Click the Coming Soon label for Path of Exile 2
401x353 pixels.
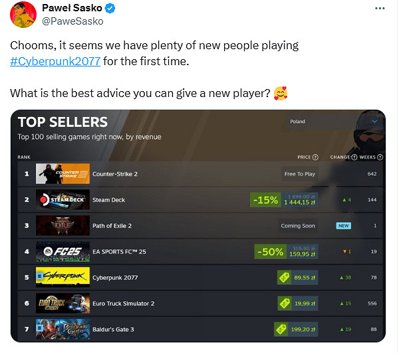coord(299,225)
